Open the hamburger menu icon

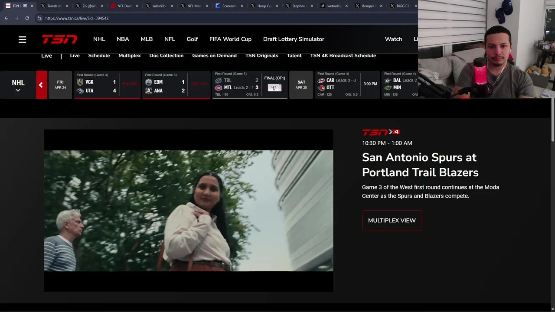pyautogui.click(x=23, y=39)
